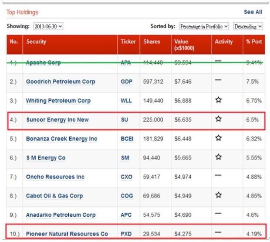
Task: Open the APC ticker link
Action: [x=126, y=215]
